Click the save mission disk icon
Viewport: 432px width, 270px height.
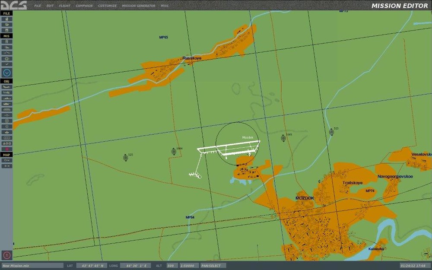6,30
